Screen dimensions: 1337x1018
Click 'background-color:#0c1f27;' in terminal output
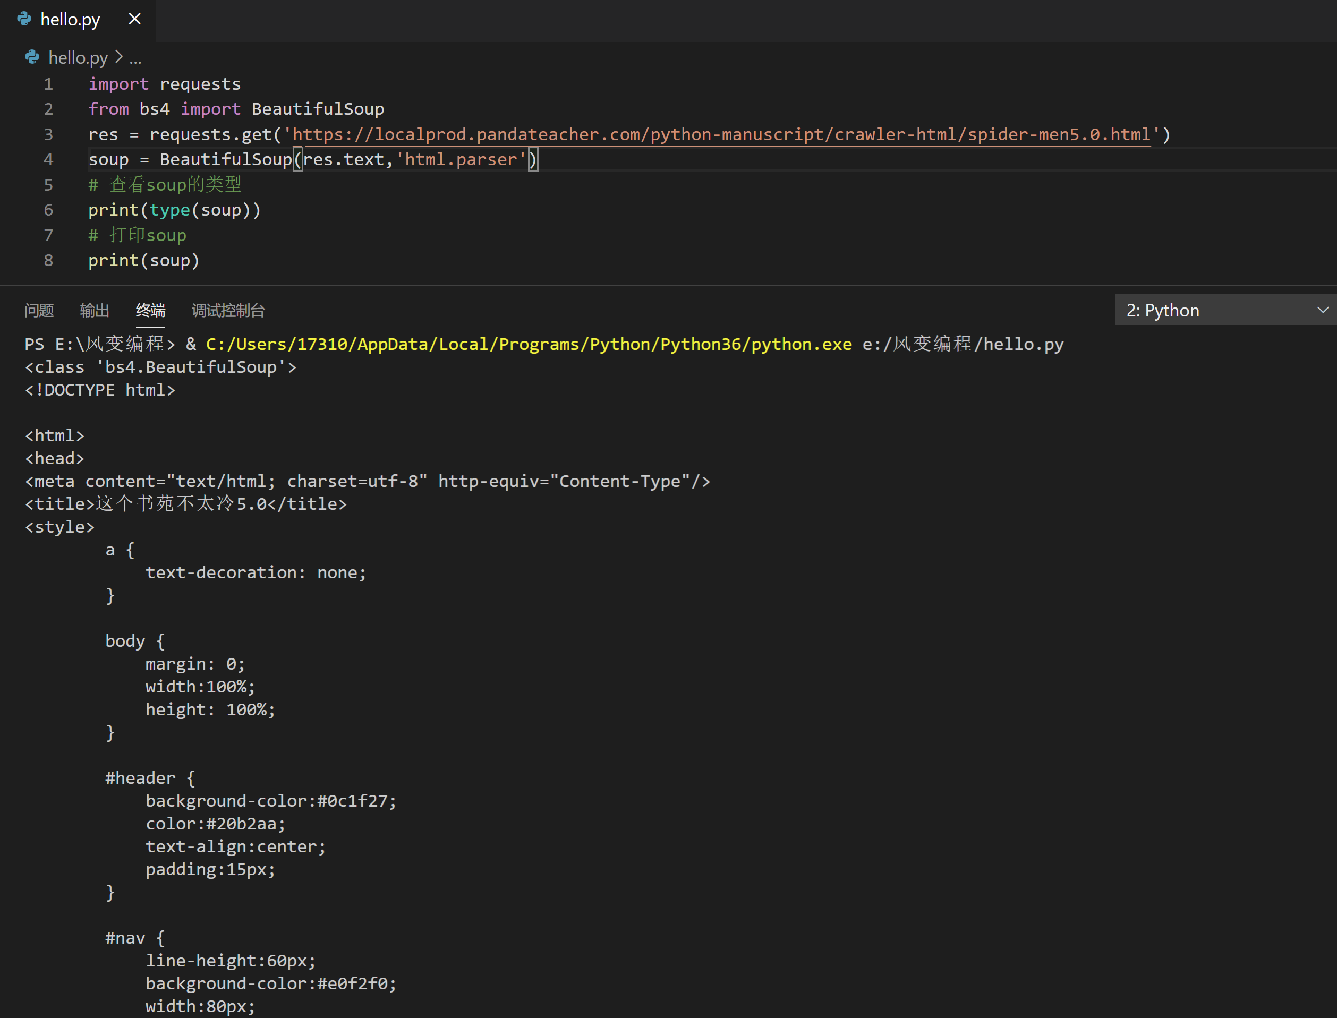click(x=271, y=800)
